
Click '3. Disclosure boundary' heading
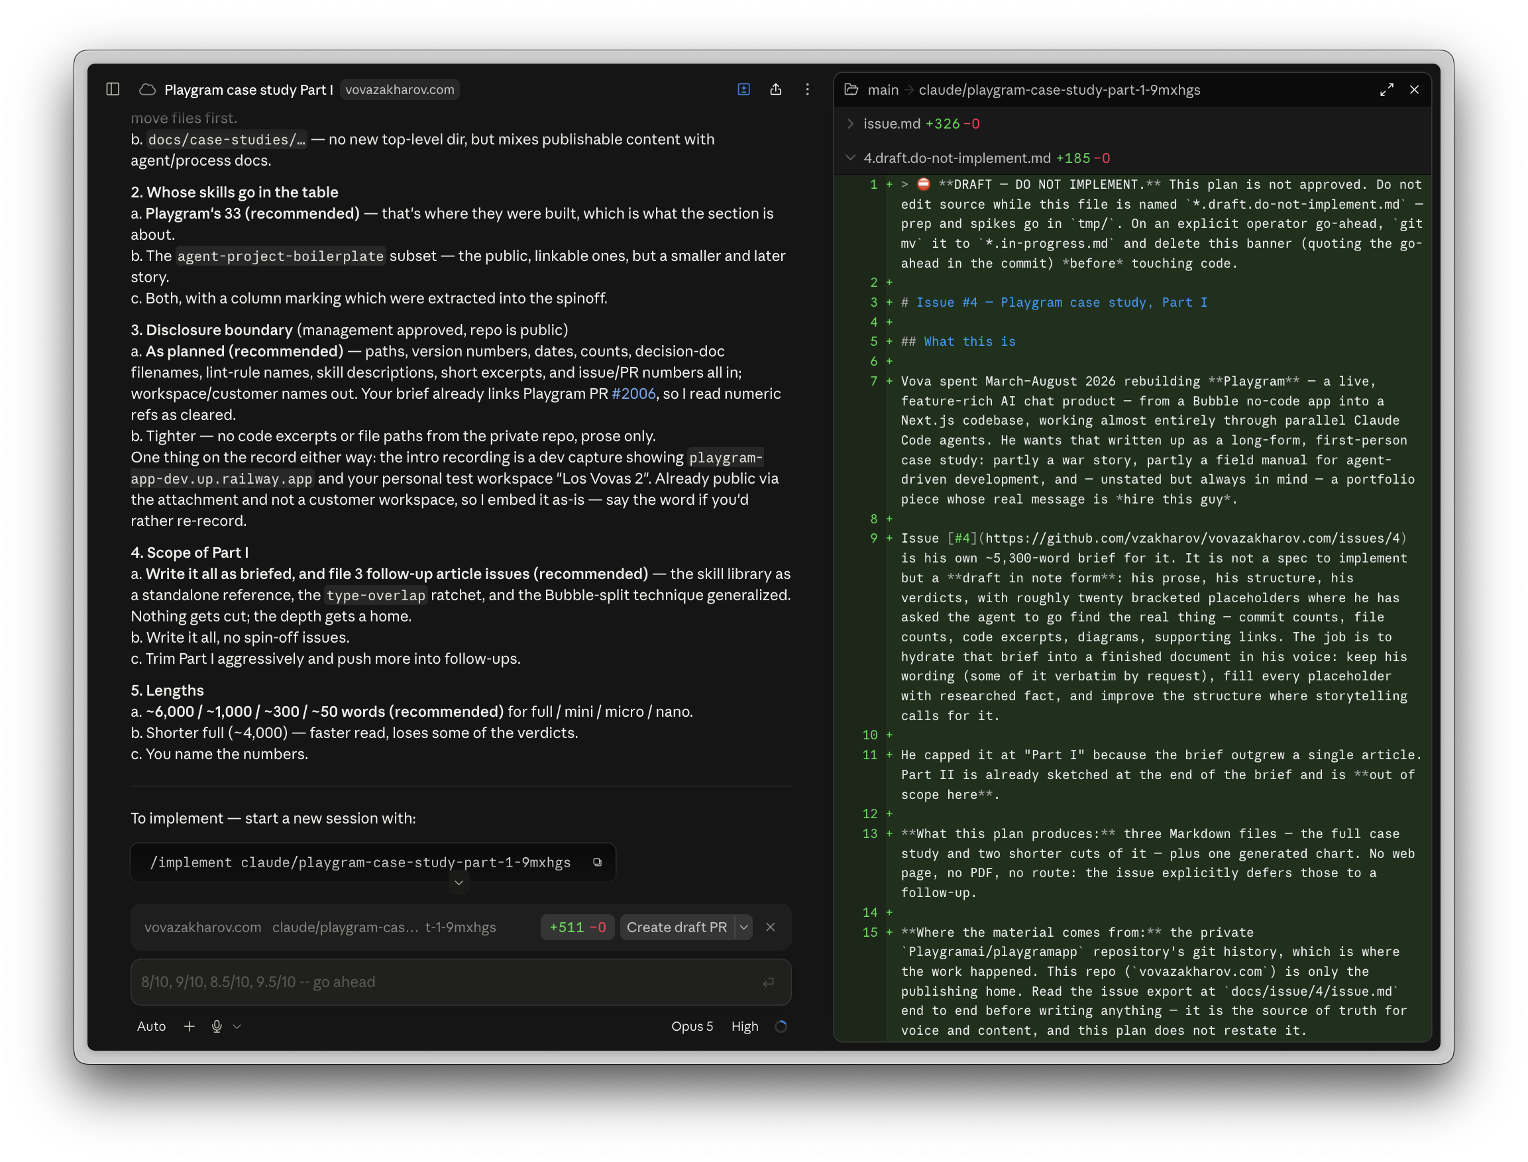coord(211,330)
